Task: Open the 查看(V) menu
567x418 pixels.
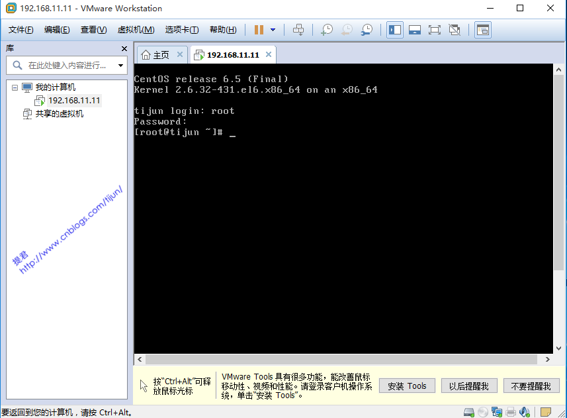Action: click(93, 30)
